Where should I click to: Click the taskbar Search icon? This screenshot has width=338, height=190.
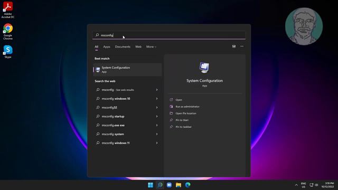(x=159, y=185)
